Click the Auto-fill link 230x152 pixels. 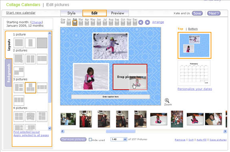[201, 140]
